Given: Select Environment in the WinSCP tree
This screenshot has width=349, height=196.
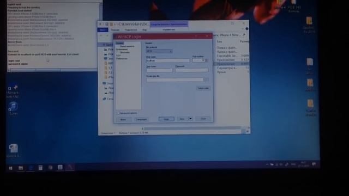Looking at the screenshot, I should (122, 50).
